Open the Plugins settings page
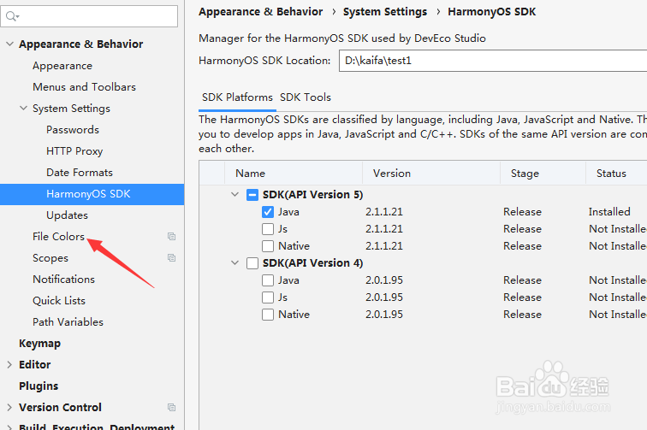Image resolution: width=647 pixels, height=430 pixels. 39,386
